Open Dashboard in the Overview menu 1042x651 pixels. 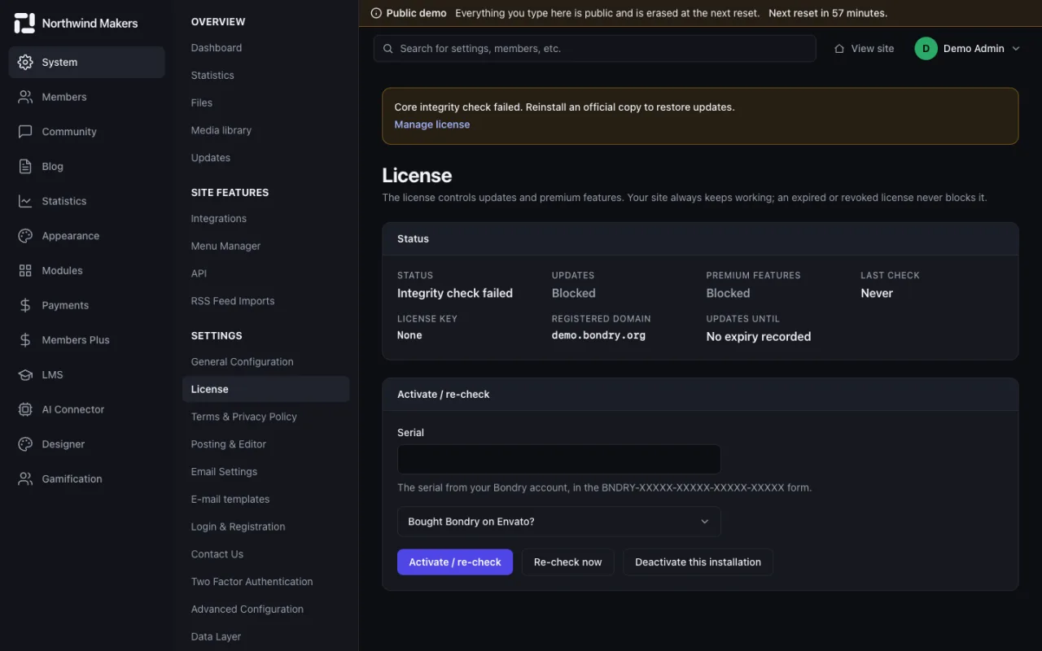coord(217,48)
